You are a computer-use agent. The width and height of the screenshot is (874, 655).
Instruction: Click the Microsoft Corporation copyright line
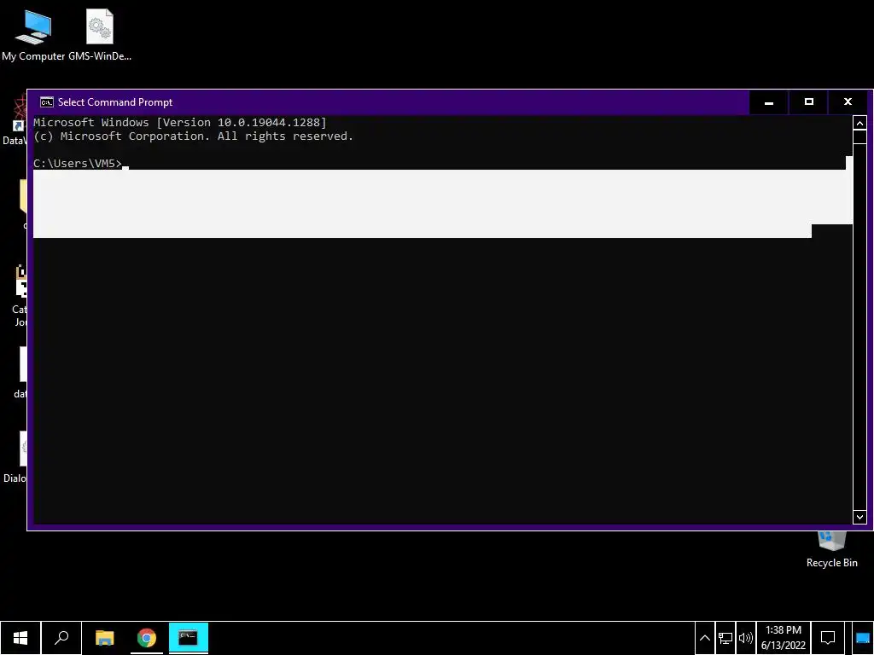click(194, 136)
